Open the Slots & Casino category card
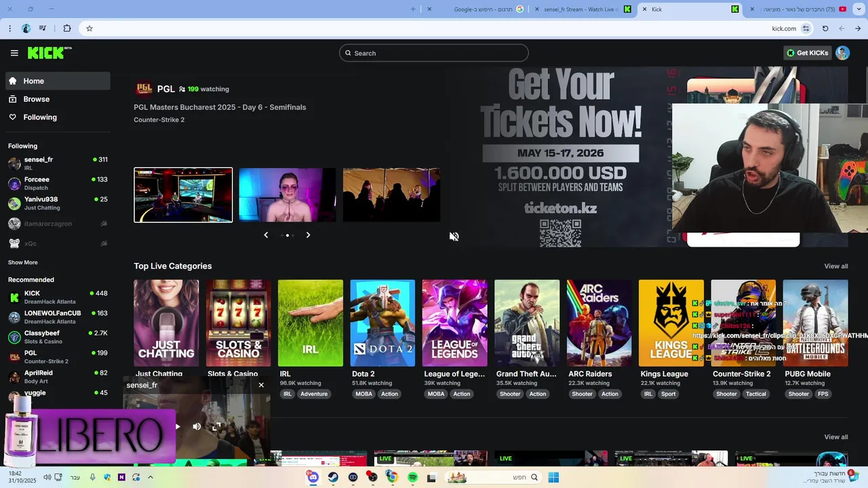868x488 pixels. click(238, 323)
